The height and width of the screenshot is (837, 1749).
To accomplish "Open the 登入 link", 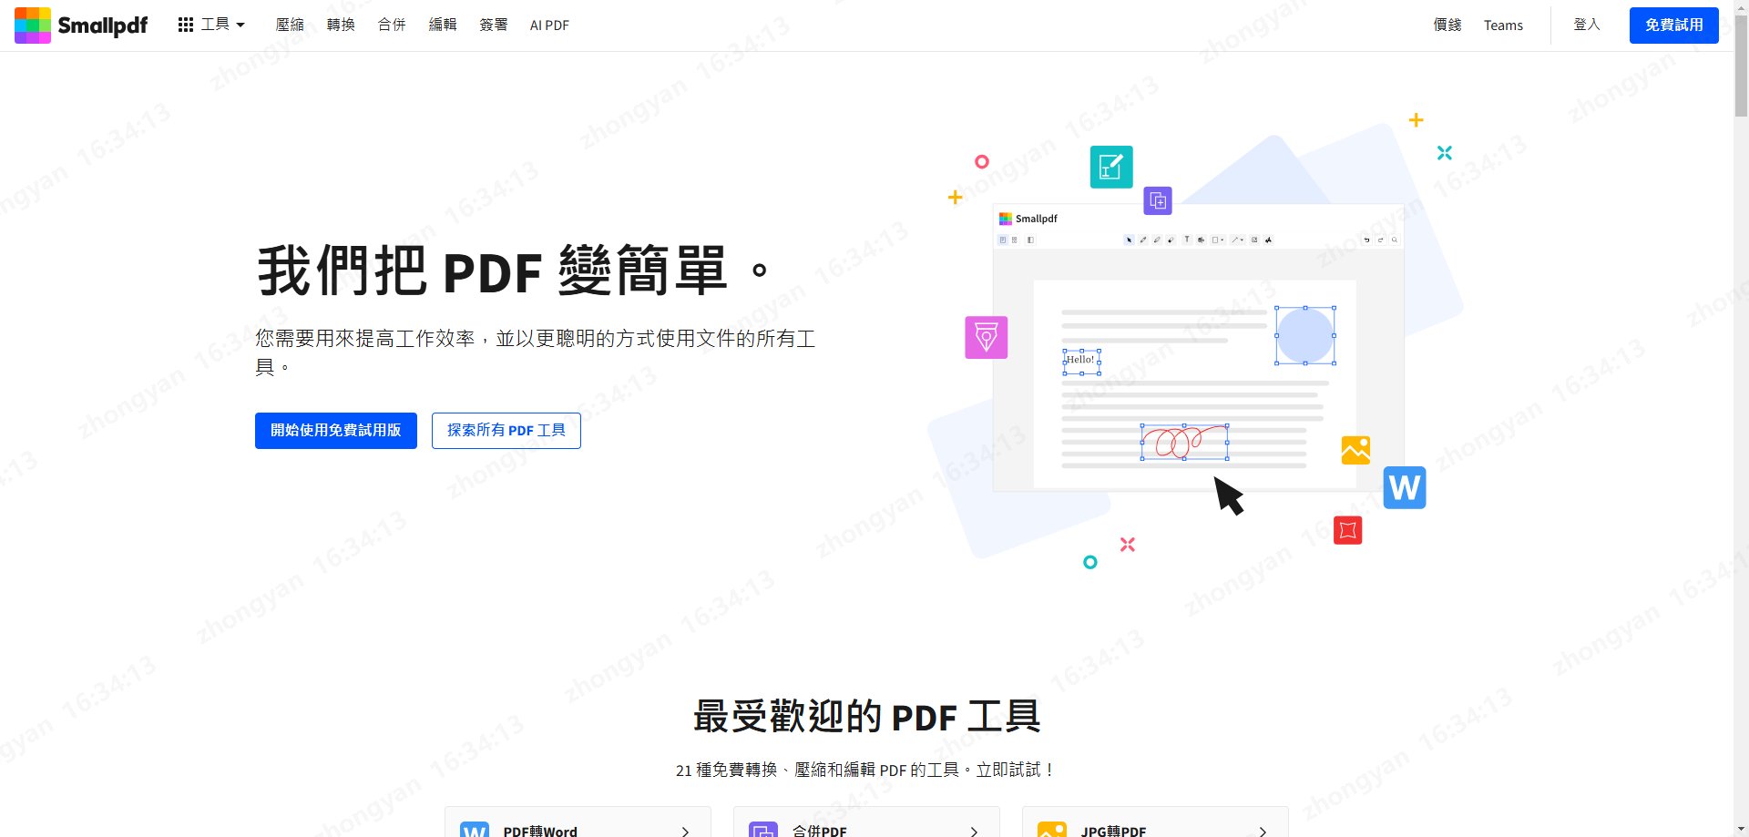I will [1586, 26].
